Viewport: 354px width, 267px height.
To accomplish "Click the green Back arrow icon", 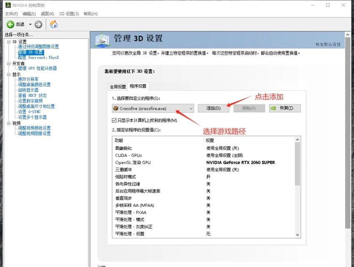I will (10, 24).
